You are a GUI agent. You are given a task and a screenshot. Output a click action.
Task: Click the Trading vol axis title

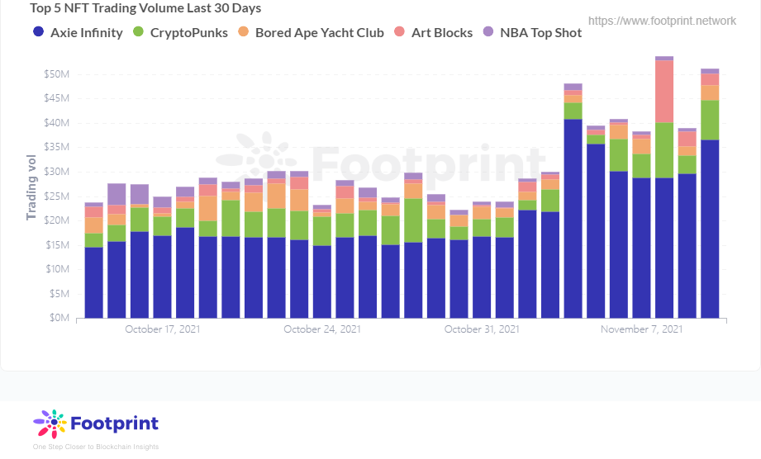(x=31, y=187)
